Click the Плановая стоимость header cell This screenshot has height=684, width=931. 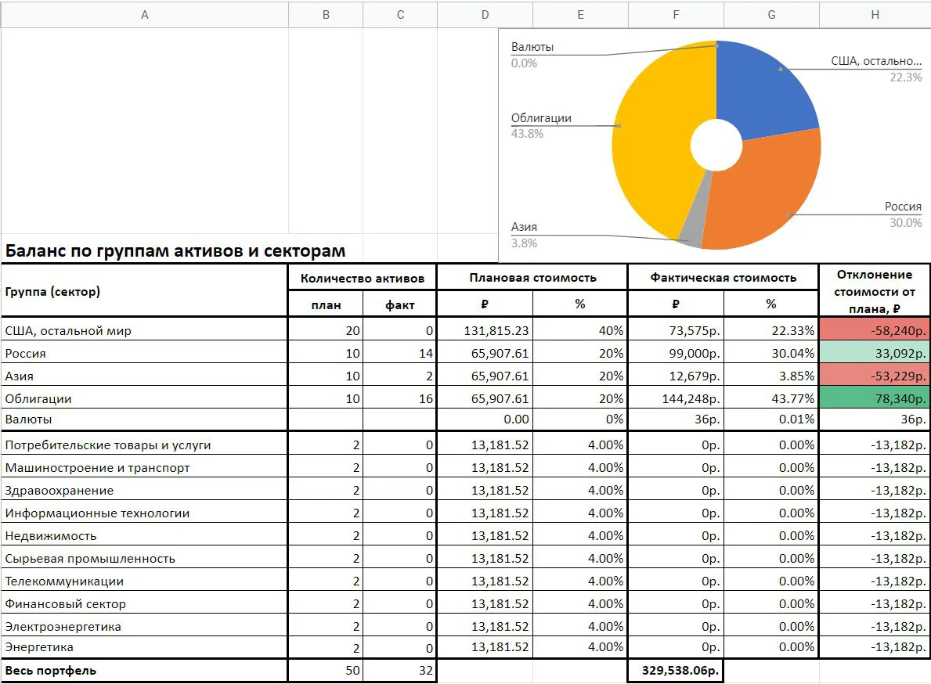pos(532,278)
